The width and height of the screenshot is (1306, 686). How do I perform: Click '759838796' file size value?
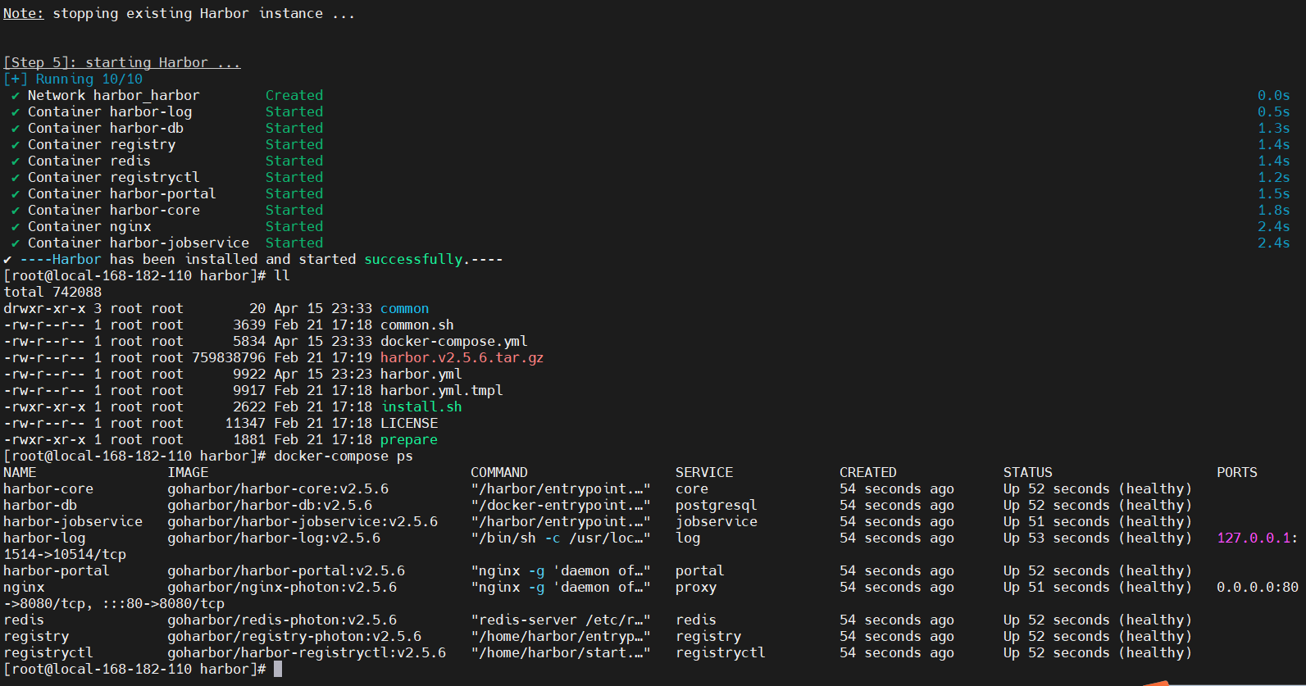point(229,358)
